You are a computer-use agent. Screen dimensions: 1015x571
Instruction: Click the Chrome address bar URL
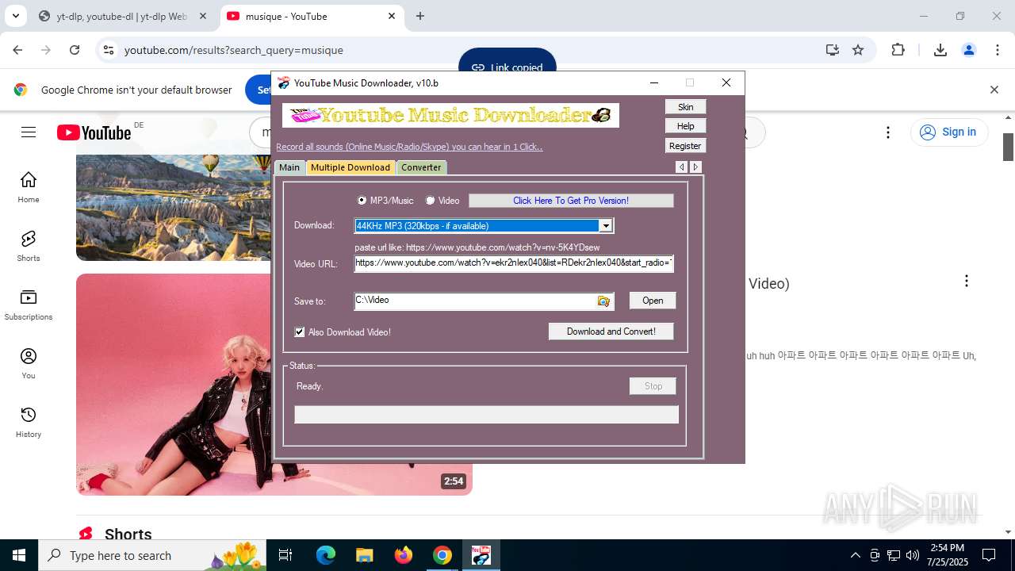234,50
